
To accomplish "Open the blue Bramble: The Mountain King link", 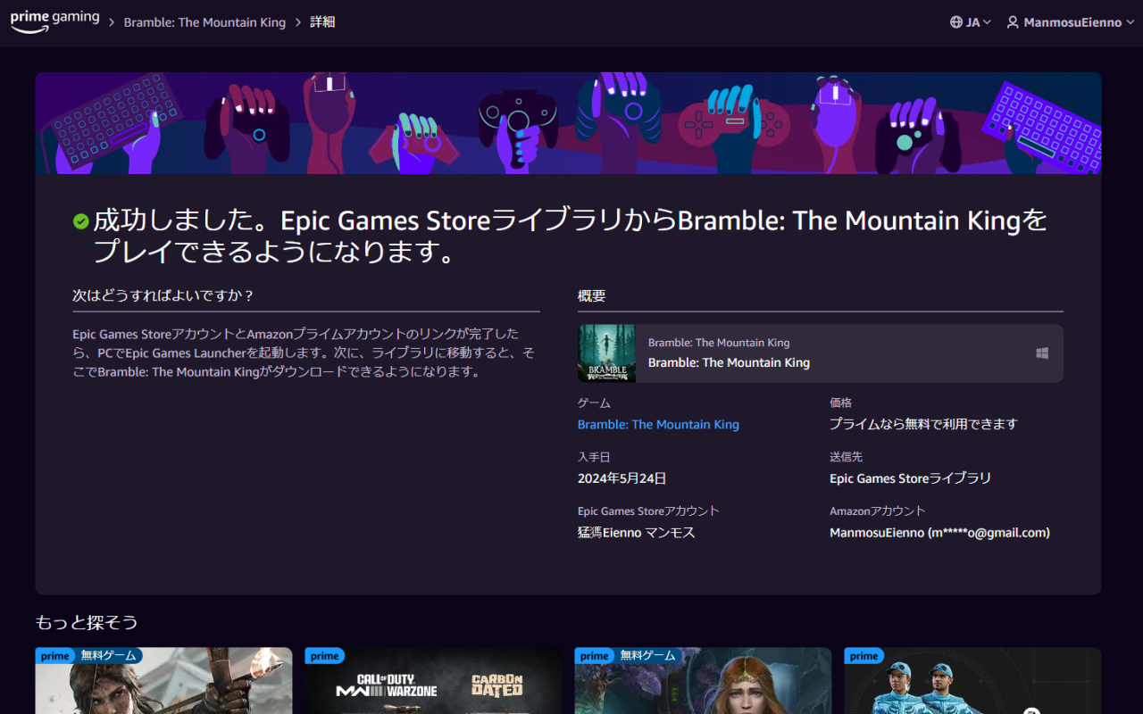I will (658, 425).
